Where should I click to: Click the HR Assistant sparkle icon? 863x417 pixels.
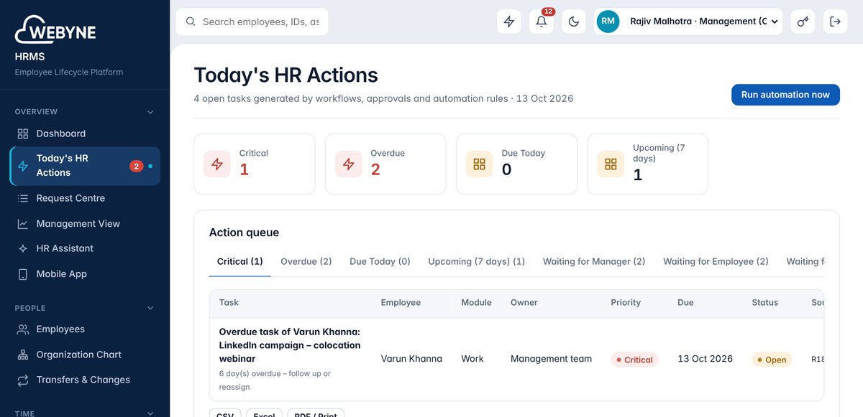pos(23,248)
